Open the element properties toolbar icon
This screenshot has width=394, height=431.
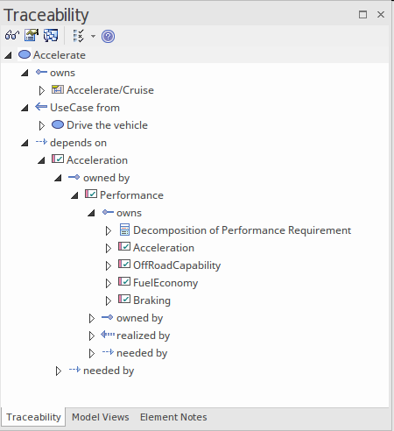click(32, 36)
